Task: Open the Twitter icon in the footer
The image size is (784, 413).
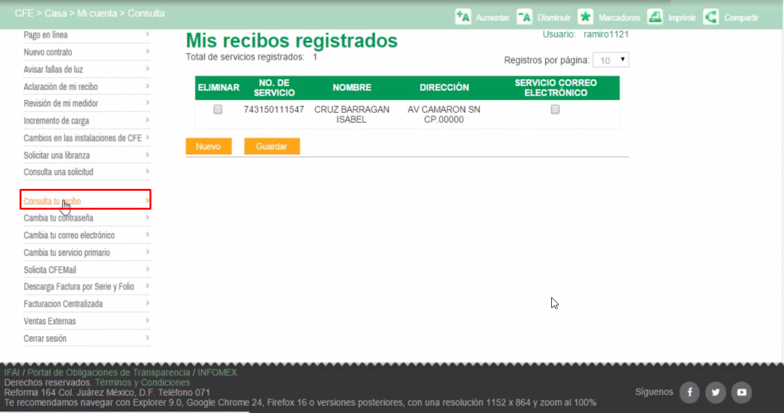Action: [715, 392]
